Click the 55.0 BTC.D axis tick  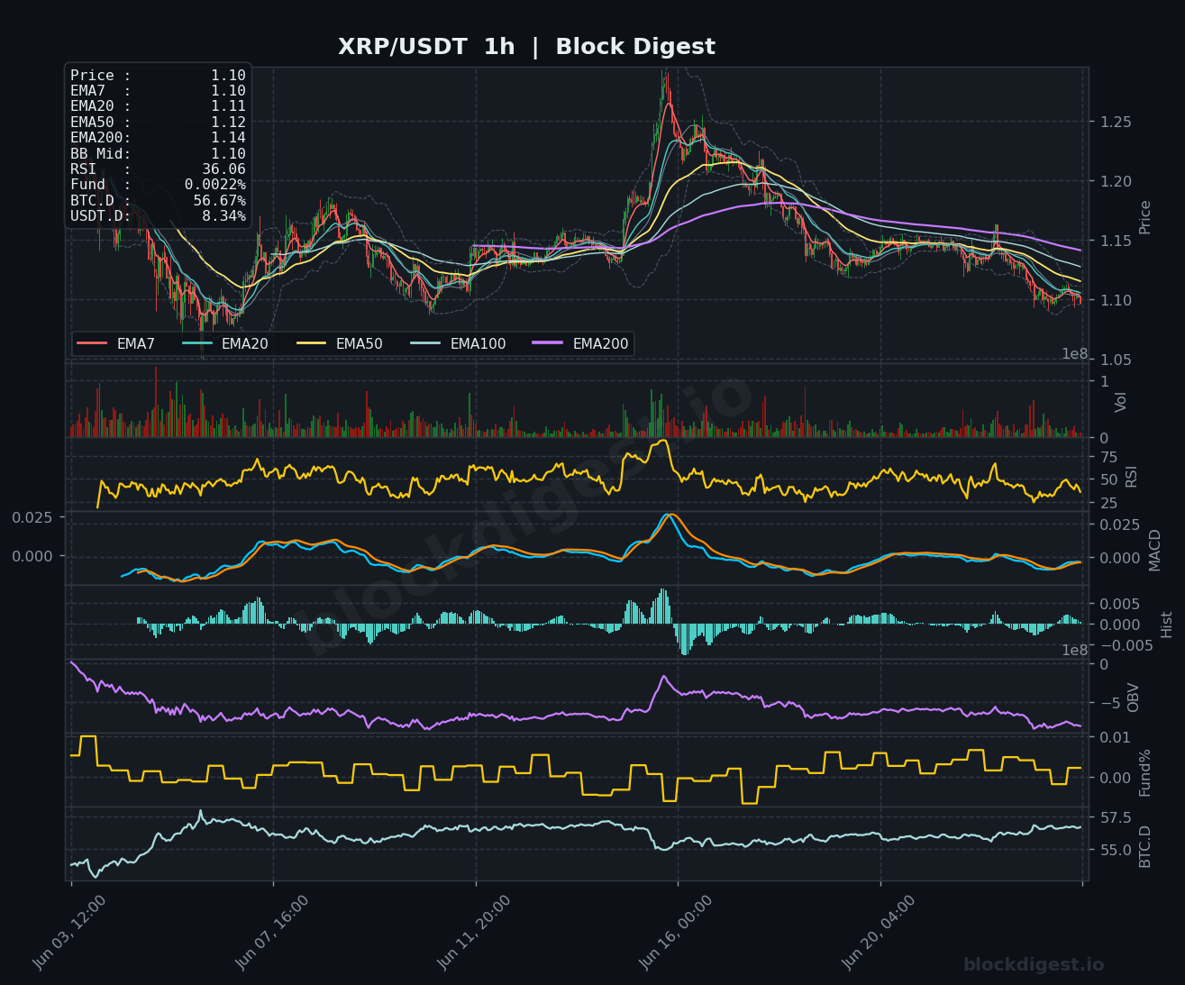[1116, 850]
